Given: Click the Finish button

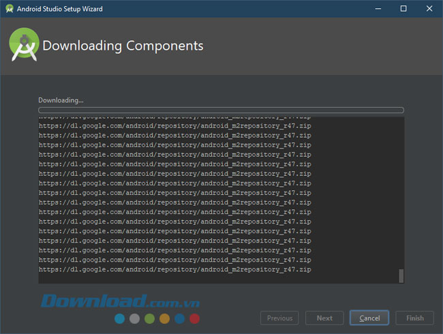Looking at the screenshot, I should tap(414, 318).
